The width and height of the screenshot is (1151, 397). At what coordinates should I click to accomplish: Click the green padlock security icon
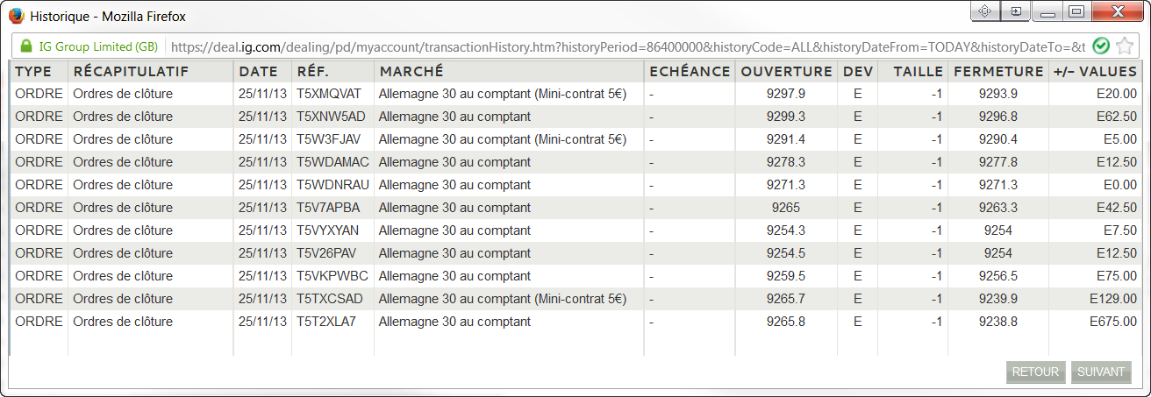(x=25, y=46)
